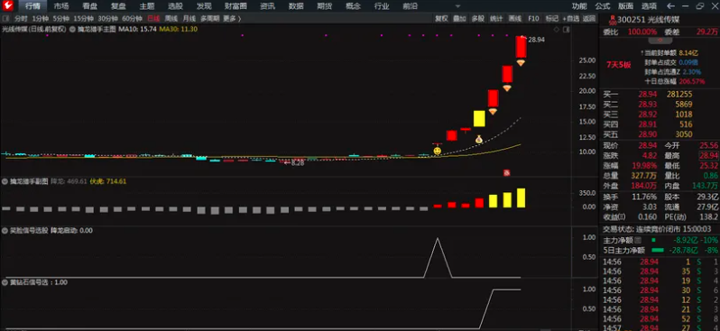The image size is (720, 331).
Task: Click the yellow candlestick on chart
Action: pyautogui.click(x=479, y=118)
